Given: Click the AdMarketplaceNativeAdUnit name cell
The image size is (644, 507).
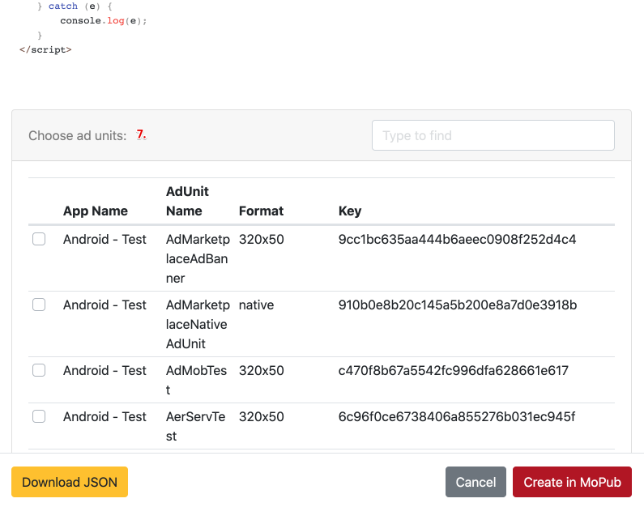Looking at the screenshot, I should point(198,324).
